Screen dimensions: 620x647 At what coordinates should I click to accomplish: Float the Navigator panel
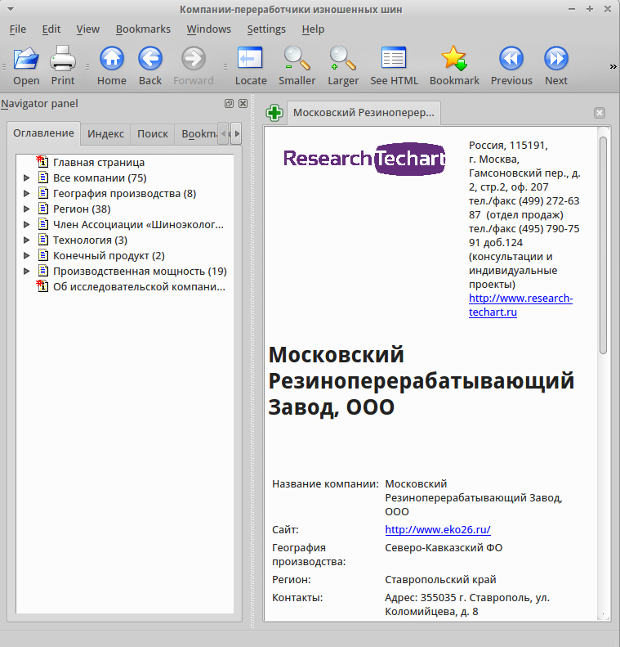pos(229,104)
